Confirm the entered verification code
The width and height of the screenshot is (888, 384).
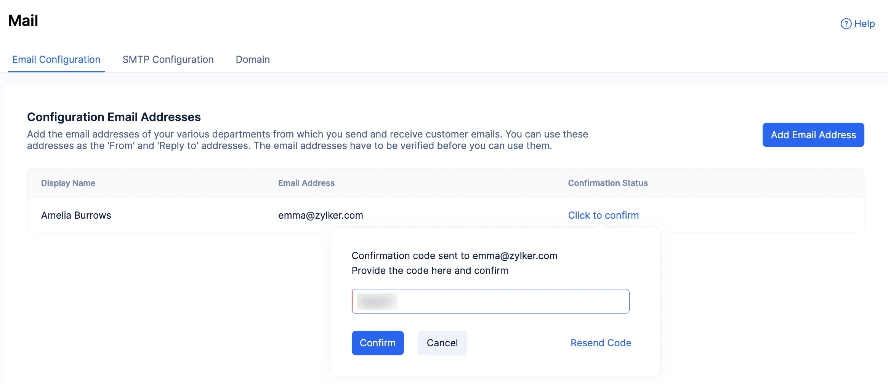(378, 343)
